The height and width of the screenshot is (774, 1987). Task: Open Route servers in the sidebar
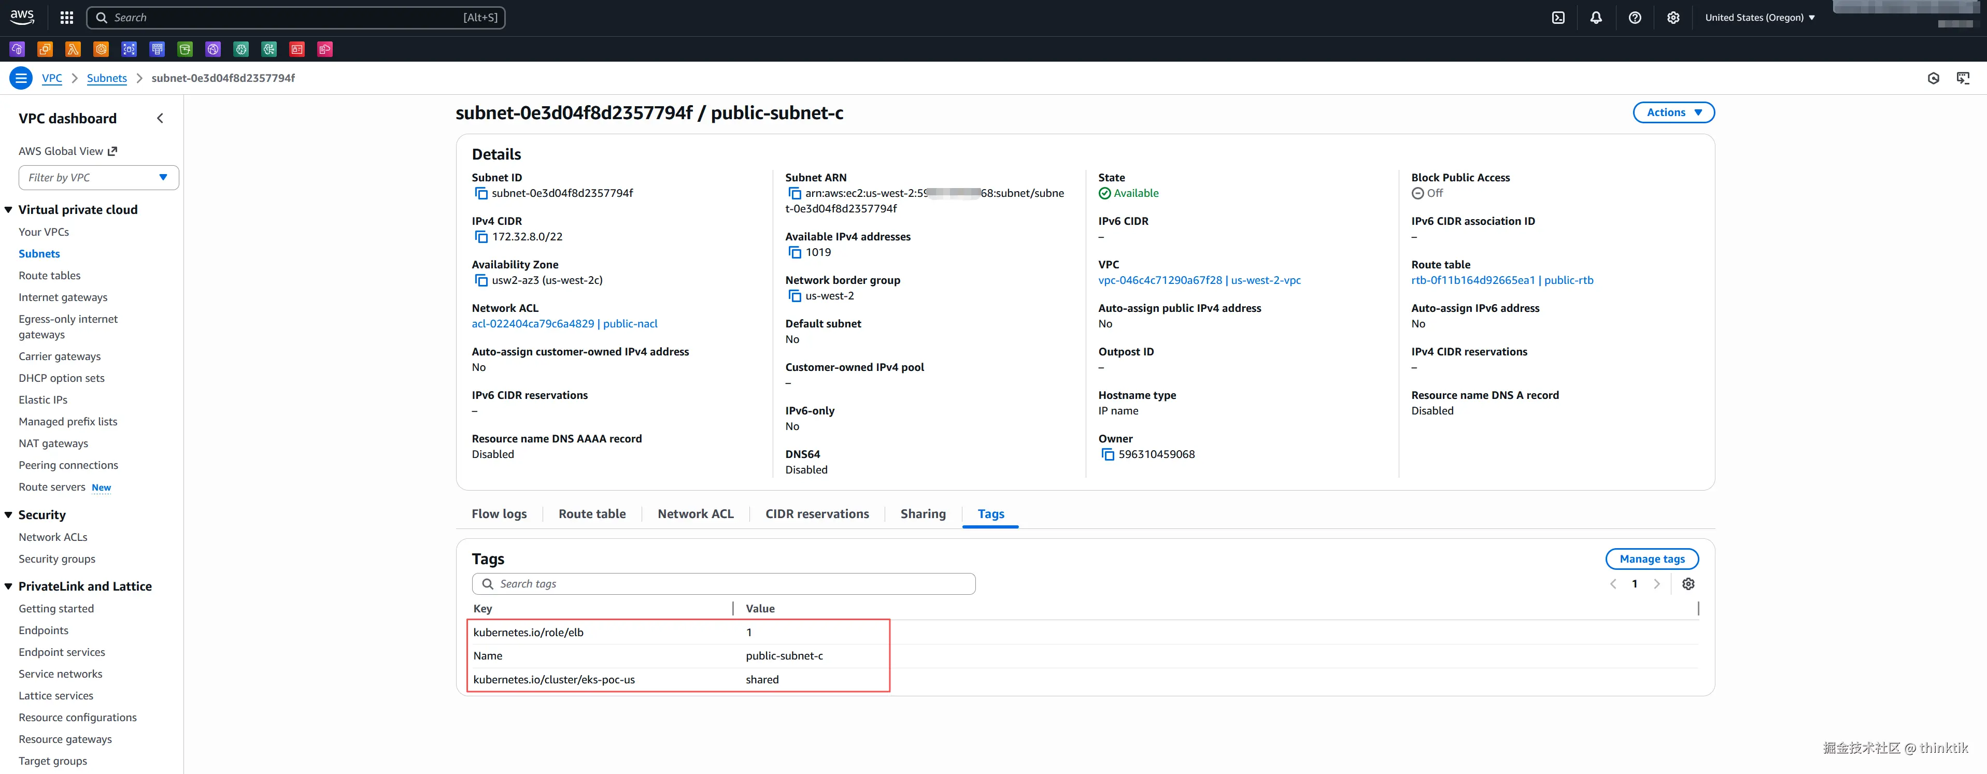[x=52, y=487]
